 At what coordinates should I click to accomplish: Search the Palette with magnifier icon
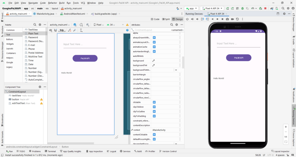(x=35, y=25)
